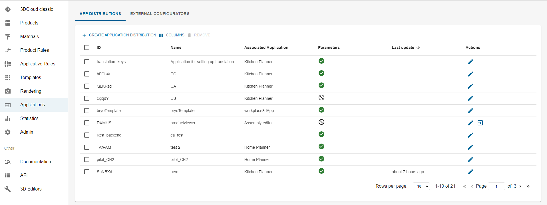This screenshot has height=205, width=547.
Task: Check the translation_keys row checkbox
Action: click(x=87, y=62)
